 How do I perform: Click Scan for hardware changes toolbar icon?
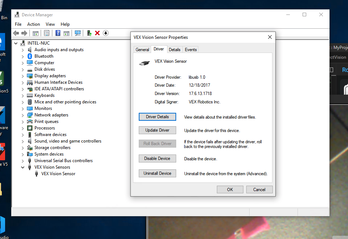(78, 33)
